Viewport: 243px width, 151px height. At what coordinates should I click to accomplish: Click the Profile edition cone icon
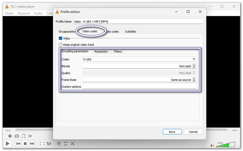point(57,11)
